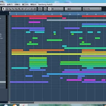This screenshot has height=106, width=106.
Task: Click bar 25 on the timeline ruler
Action: pyautogui.click(x=61, y=14)
